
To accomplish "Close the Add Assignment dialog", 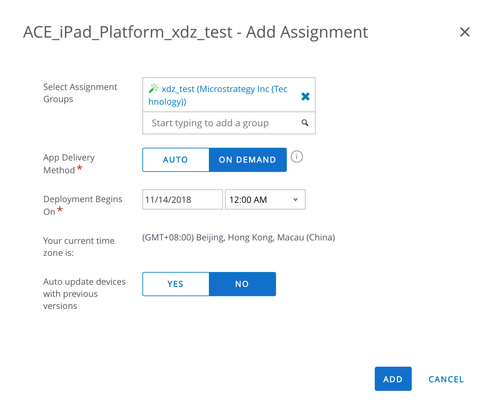I will 464,32.
